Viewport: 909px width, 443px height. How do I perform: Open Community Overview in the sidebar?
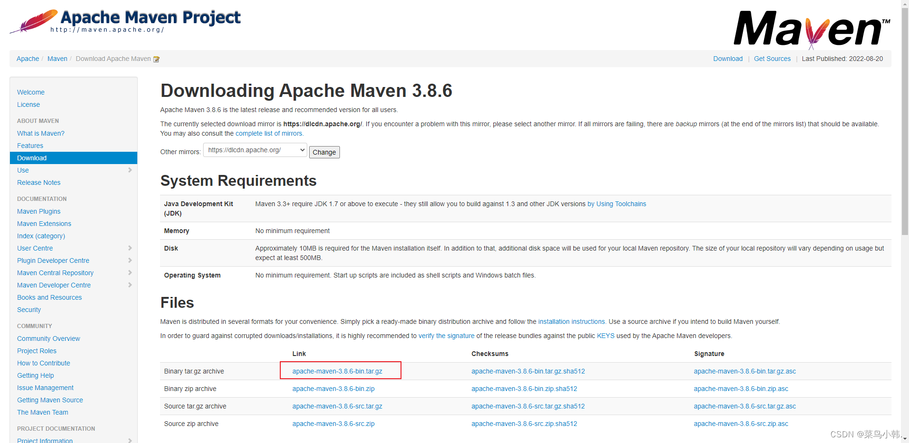tap(48, 339)
